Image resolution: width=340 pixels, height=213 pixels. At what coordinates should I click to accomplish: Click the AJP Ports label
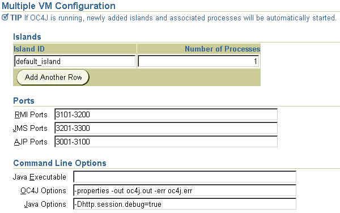coord(31,142)
